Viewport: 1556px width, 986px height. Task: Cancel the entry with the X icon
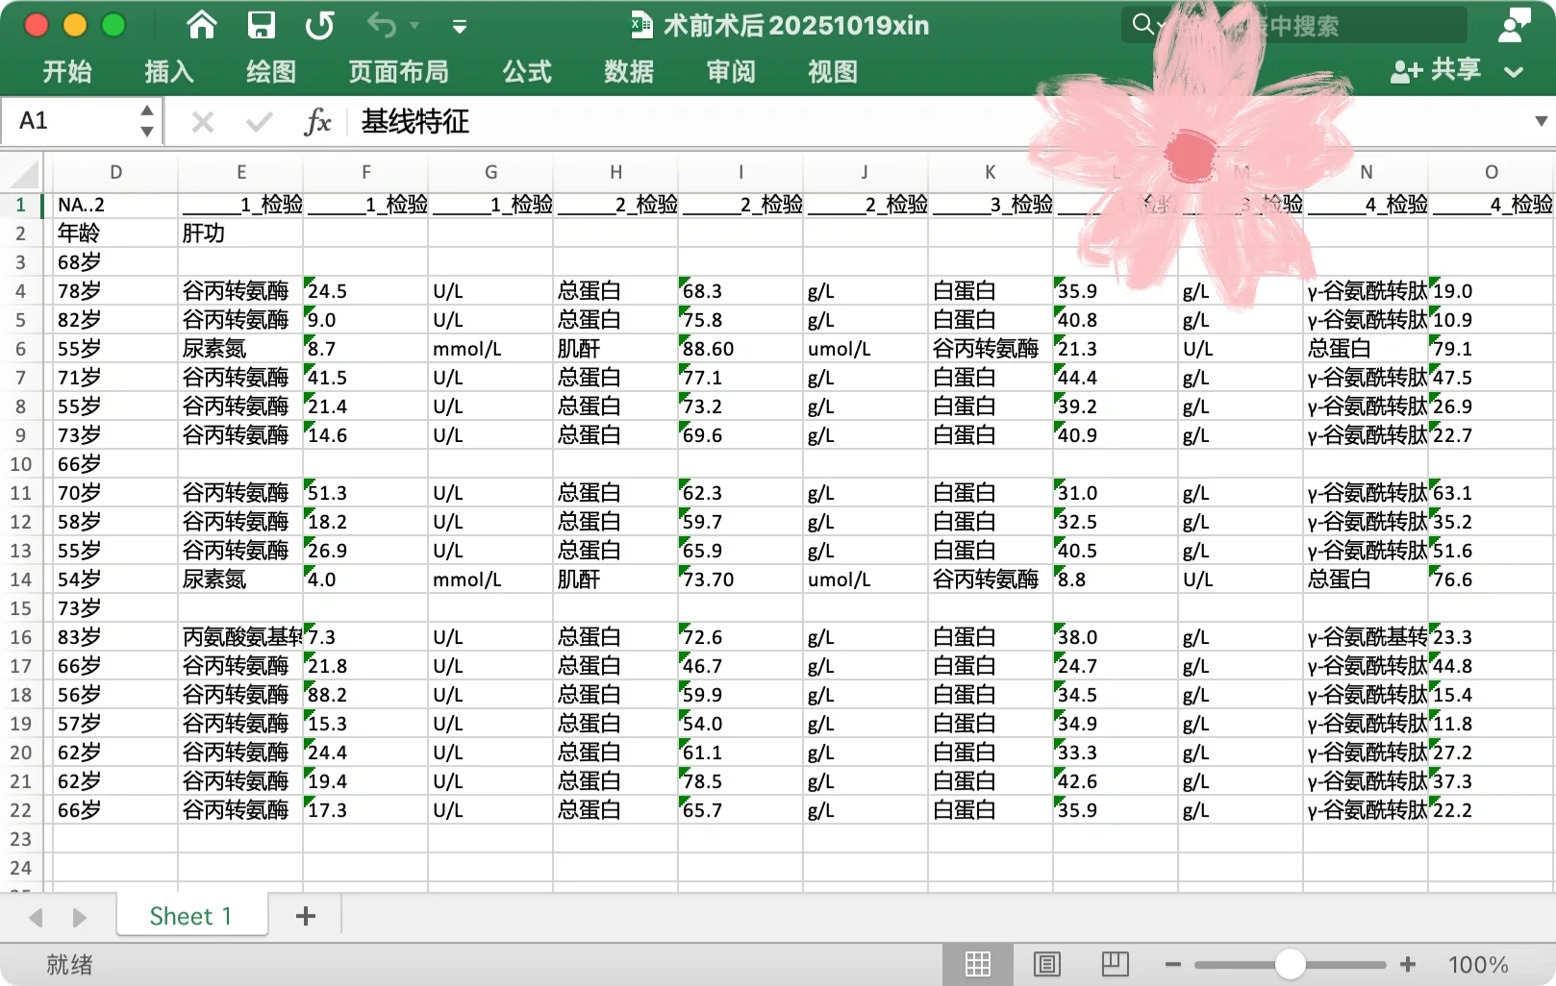[x=202, y=121]
